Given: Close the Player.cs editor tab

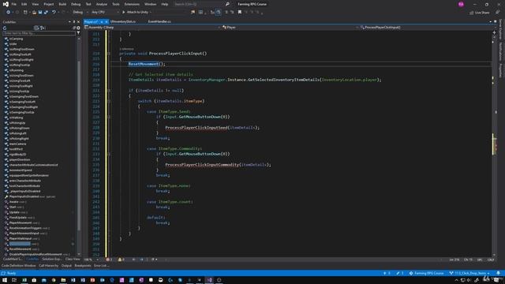Looking at the screenshot, I should coord(107,21).
